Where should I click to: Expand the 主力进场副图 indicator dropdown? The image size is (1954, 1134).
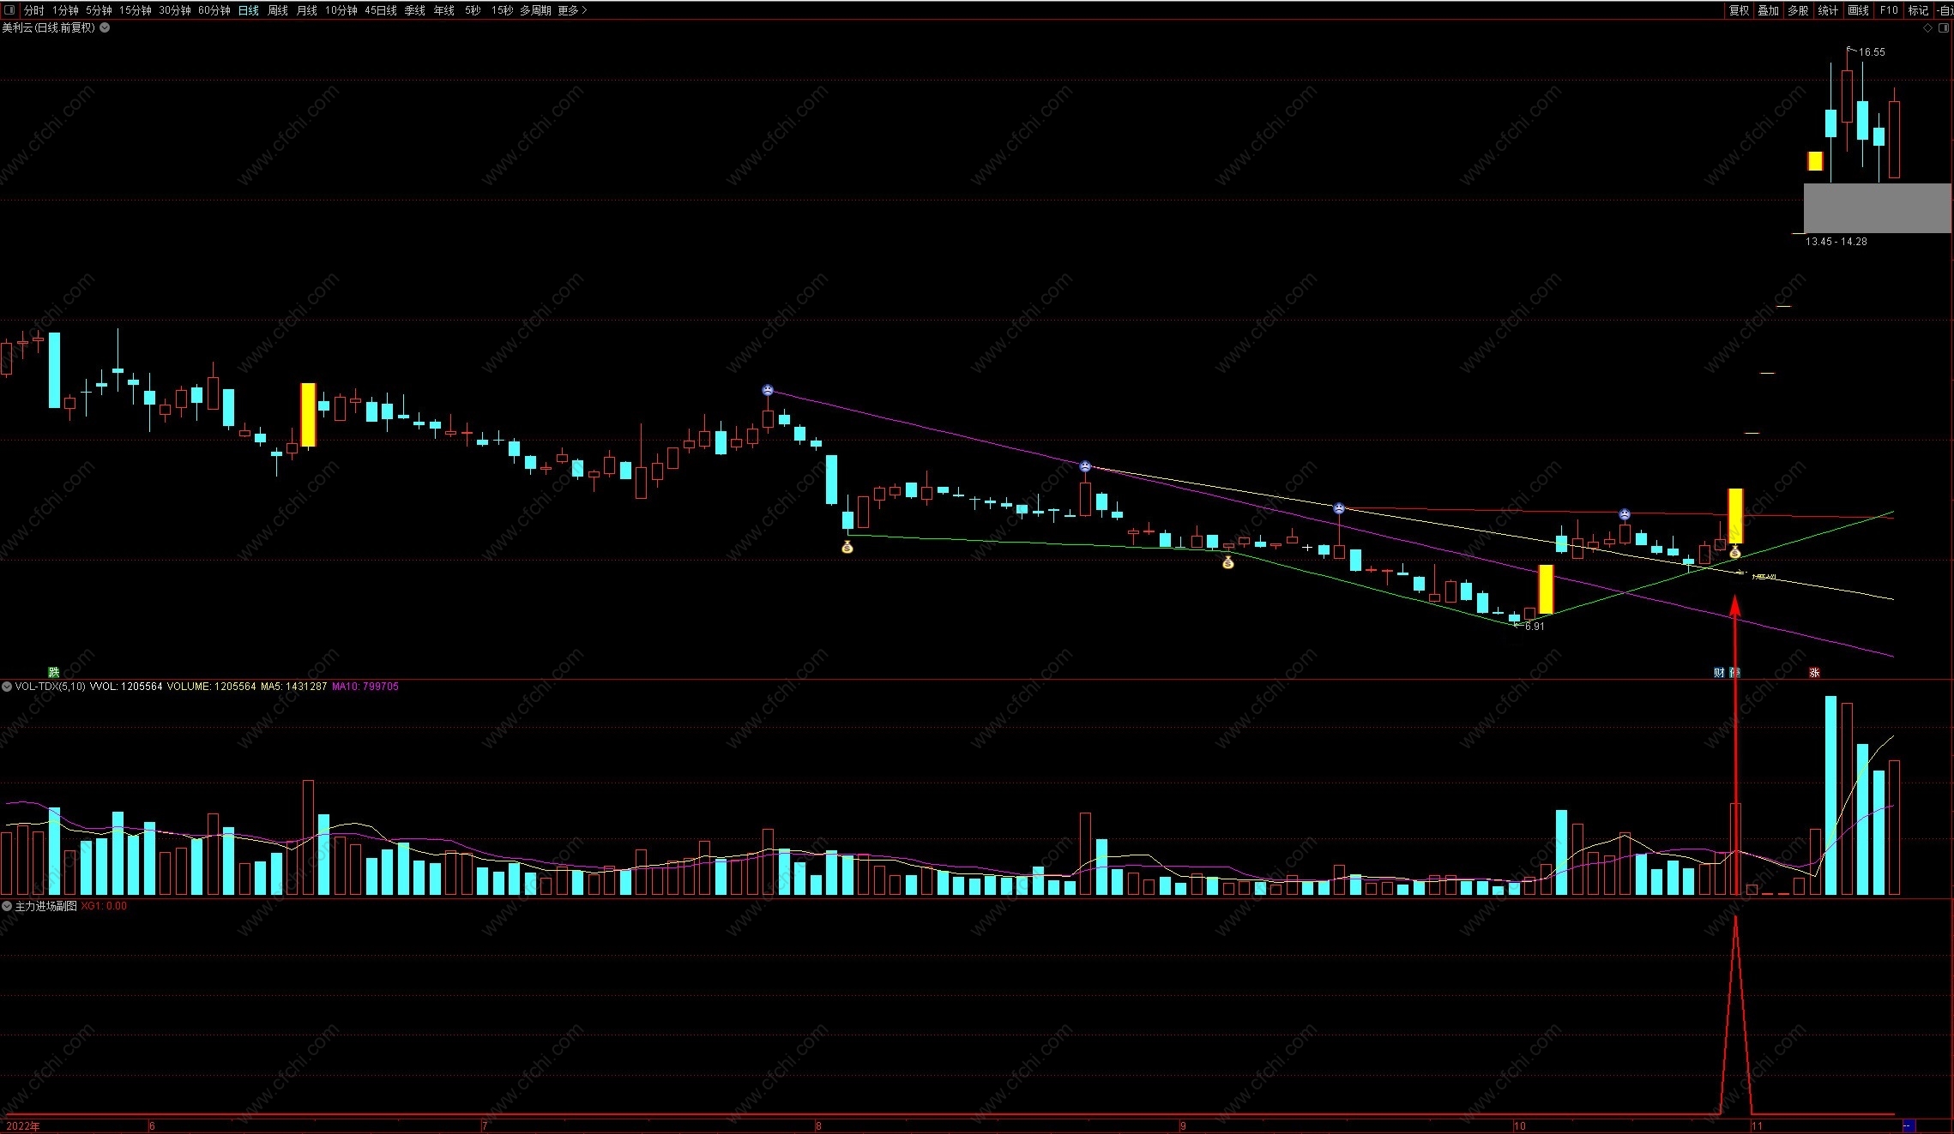click(7, 906)
